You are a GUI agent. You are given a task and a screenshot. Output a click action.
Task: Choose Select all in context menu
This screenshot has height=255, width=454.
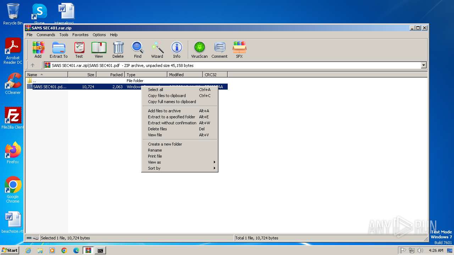coord(179,90)
